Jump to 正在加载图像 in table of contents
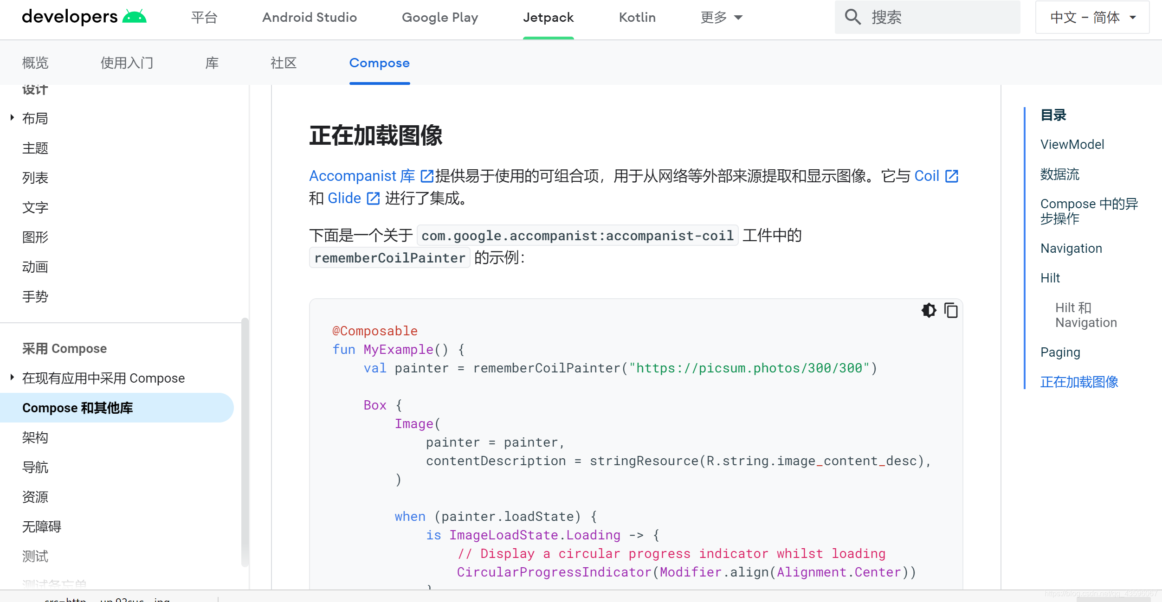The image size is (1162, 602). point(1079,382)
